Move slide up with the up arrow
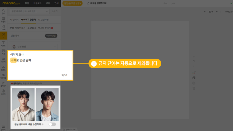The height and width of the screenshot is (131, 233). pos(194,57)
